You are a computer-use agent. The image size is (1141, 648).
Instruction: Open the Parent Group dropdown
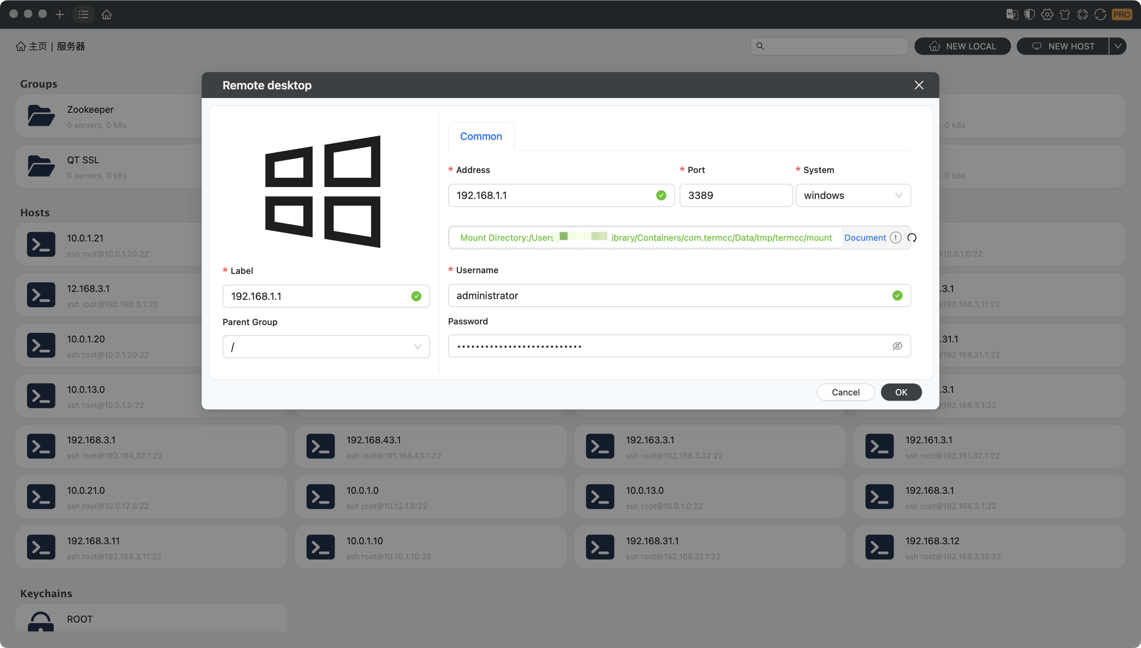(326, 347)
